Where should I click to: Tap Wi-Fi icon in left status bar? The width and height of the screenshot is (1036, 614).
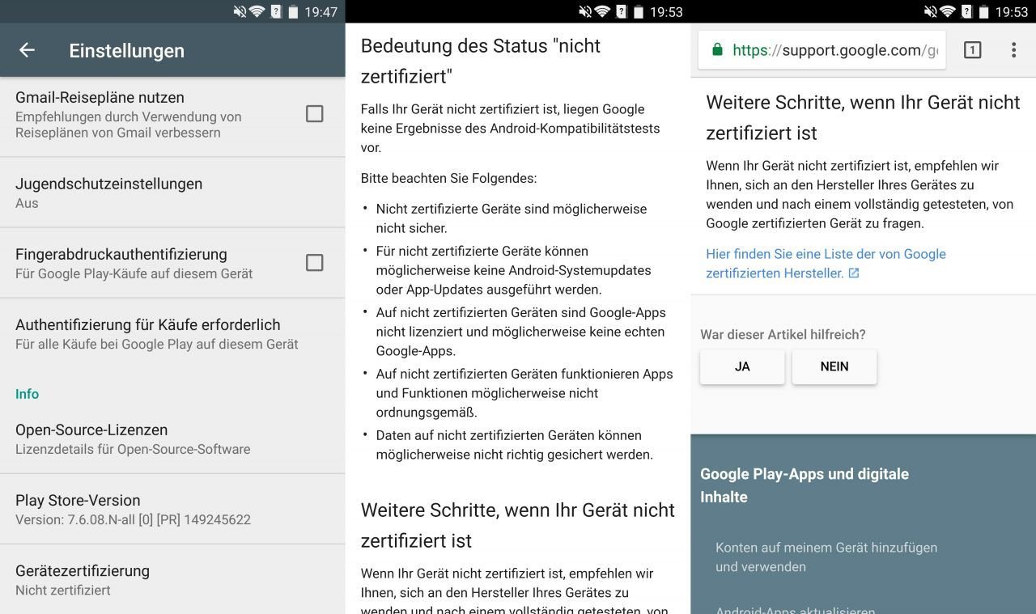(x=257, y=11)
